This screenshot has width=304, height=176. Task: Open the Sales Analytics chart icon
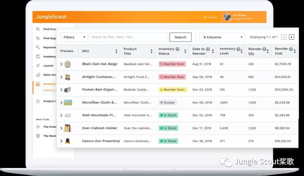pyautogui.click(x=38, y=75)
